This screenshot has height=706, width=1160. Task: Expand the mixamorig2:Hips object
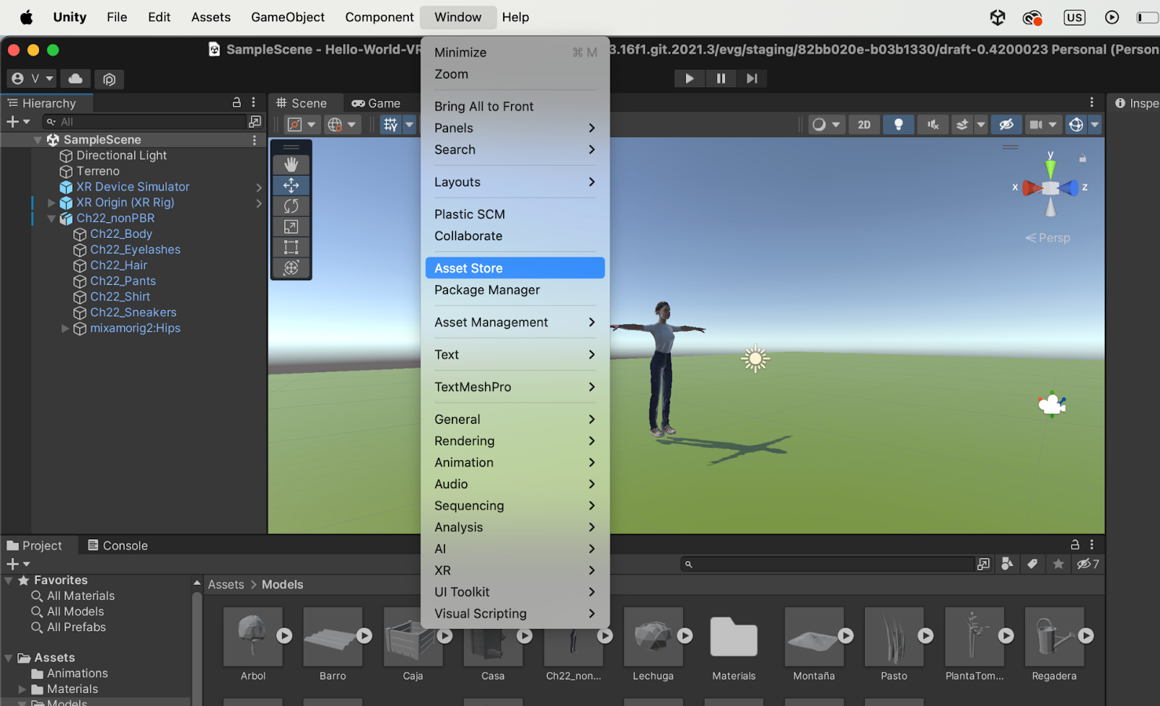pos(65,329)
